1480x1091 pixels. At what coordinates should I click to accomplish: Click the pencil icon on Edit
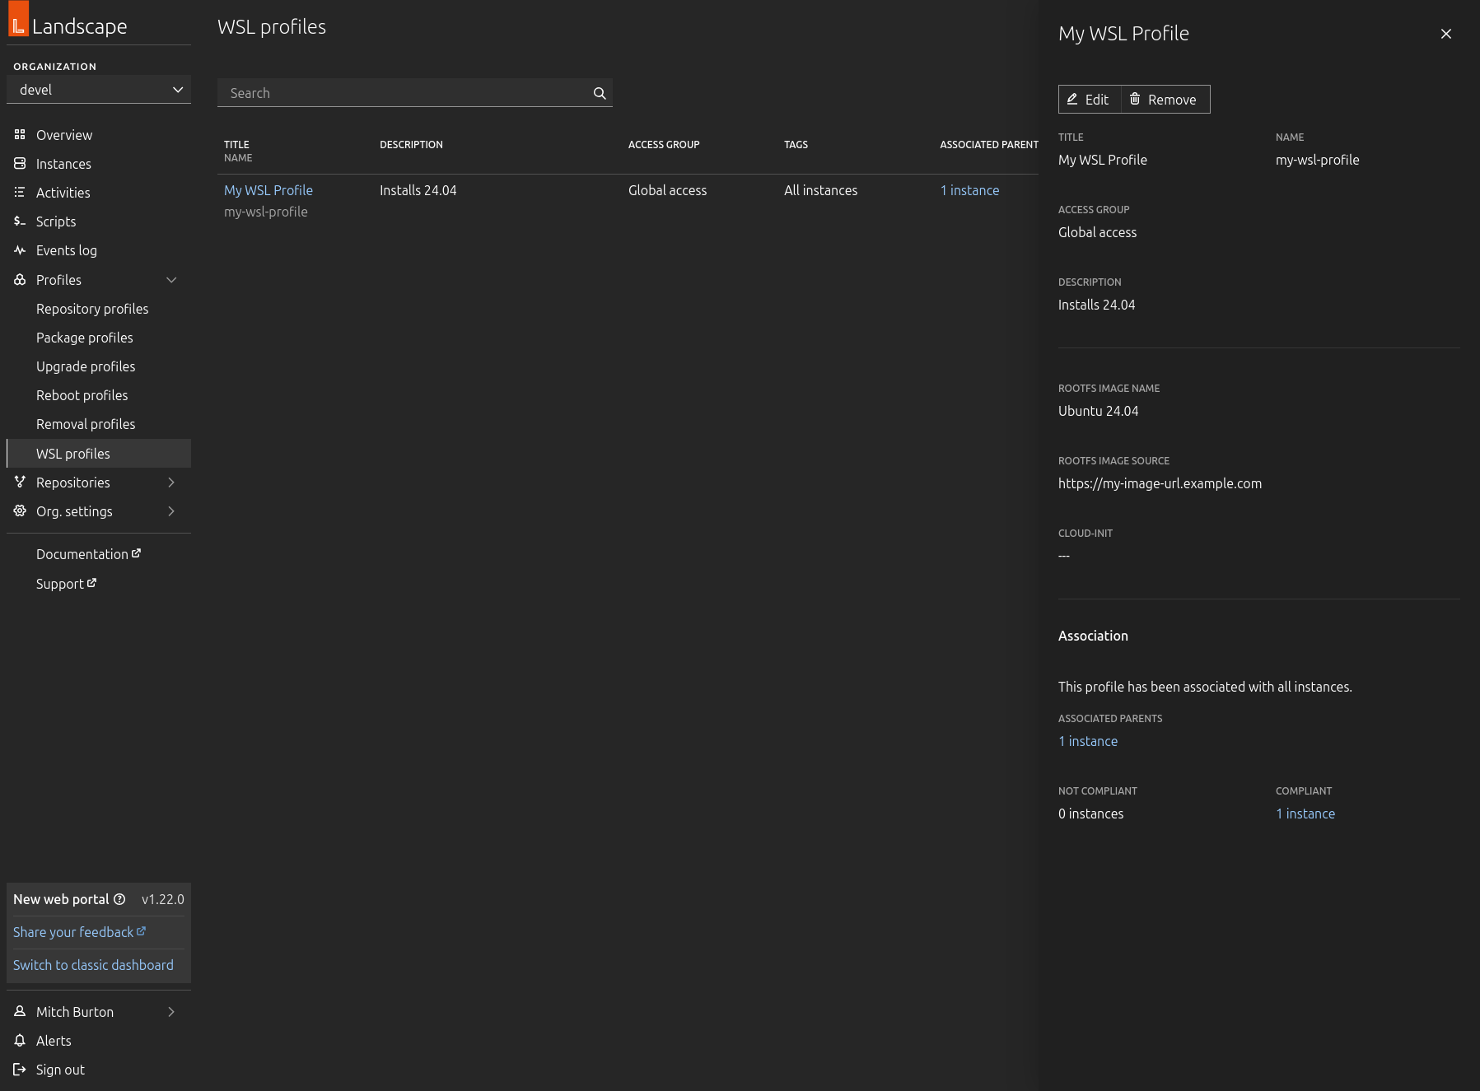(1072, 99)
